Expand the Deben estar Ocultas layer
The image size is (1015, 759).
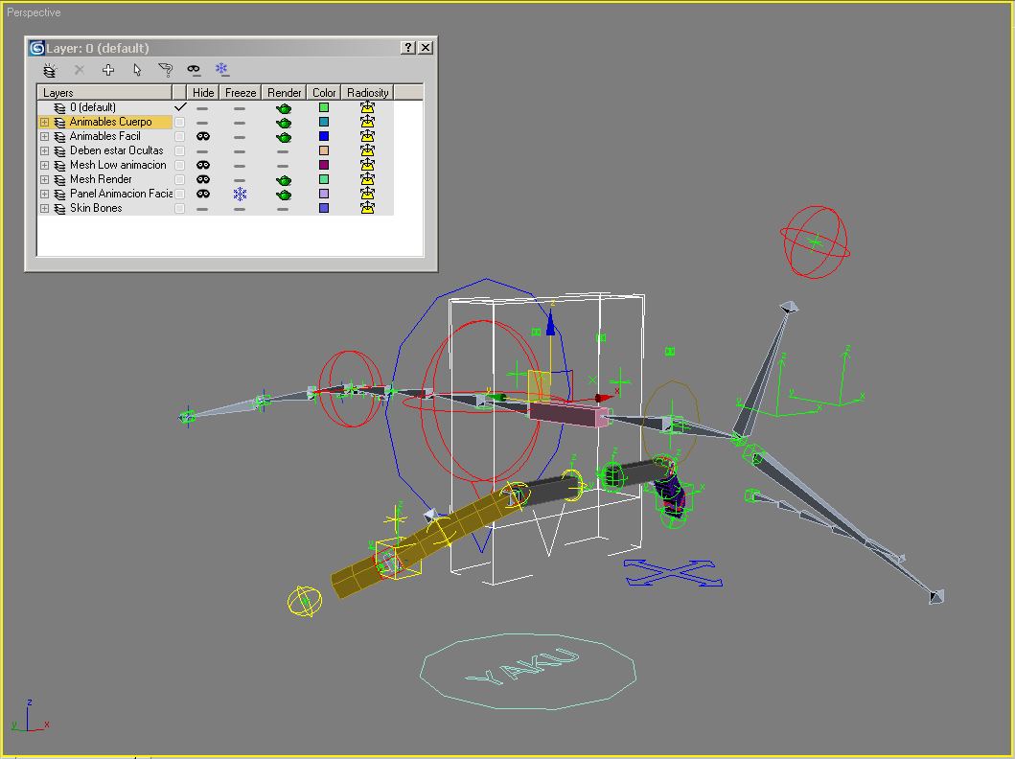(x=45, y=150)
